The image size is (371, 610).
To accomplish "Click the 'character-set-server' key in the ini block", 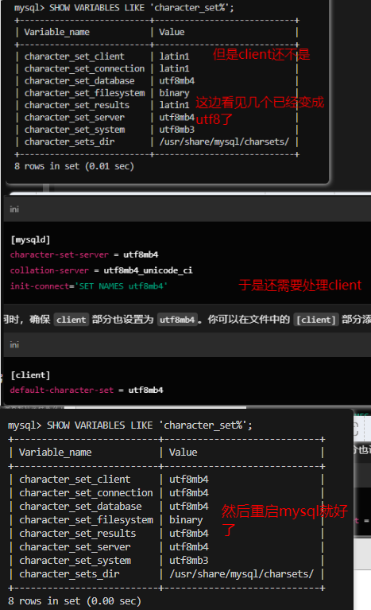I will click(x=60, y=254).
